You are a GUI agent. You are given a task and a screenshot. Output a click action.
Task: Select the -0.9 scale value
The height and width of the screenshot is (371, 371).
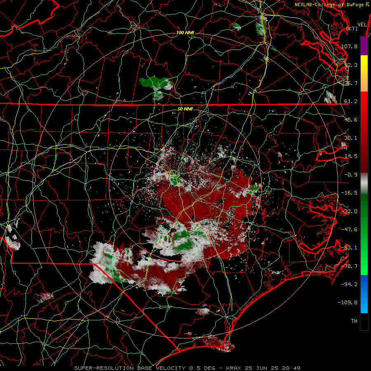pyautogui.click(x=351, y=175)
